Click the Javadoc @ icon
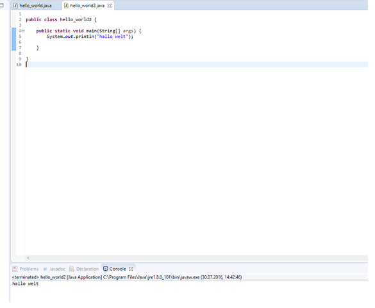Viewport: 375px width, 308px height. [x=46, y=269]
